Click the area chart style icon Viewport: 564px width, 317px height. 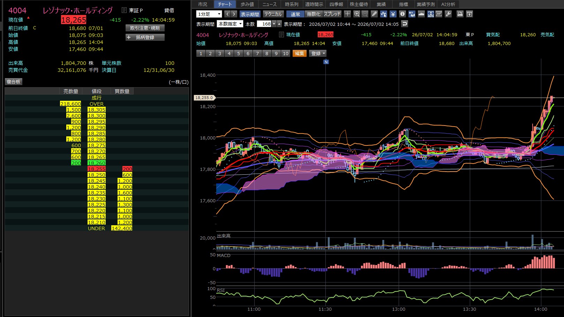pyautogui.click(x=421, y=14)
